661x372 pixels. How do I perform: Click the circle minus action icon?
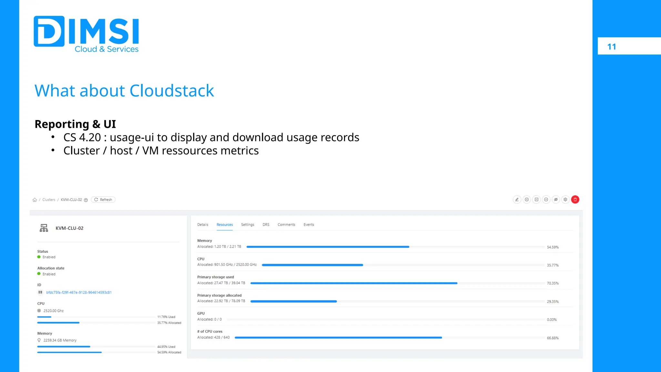pos(546,200)
